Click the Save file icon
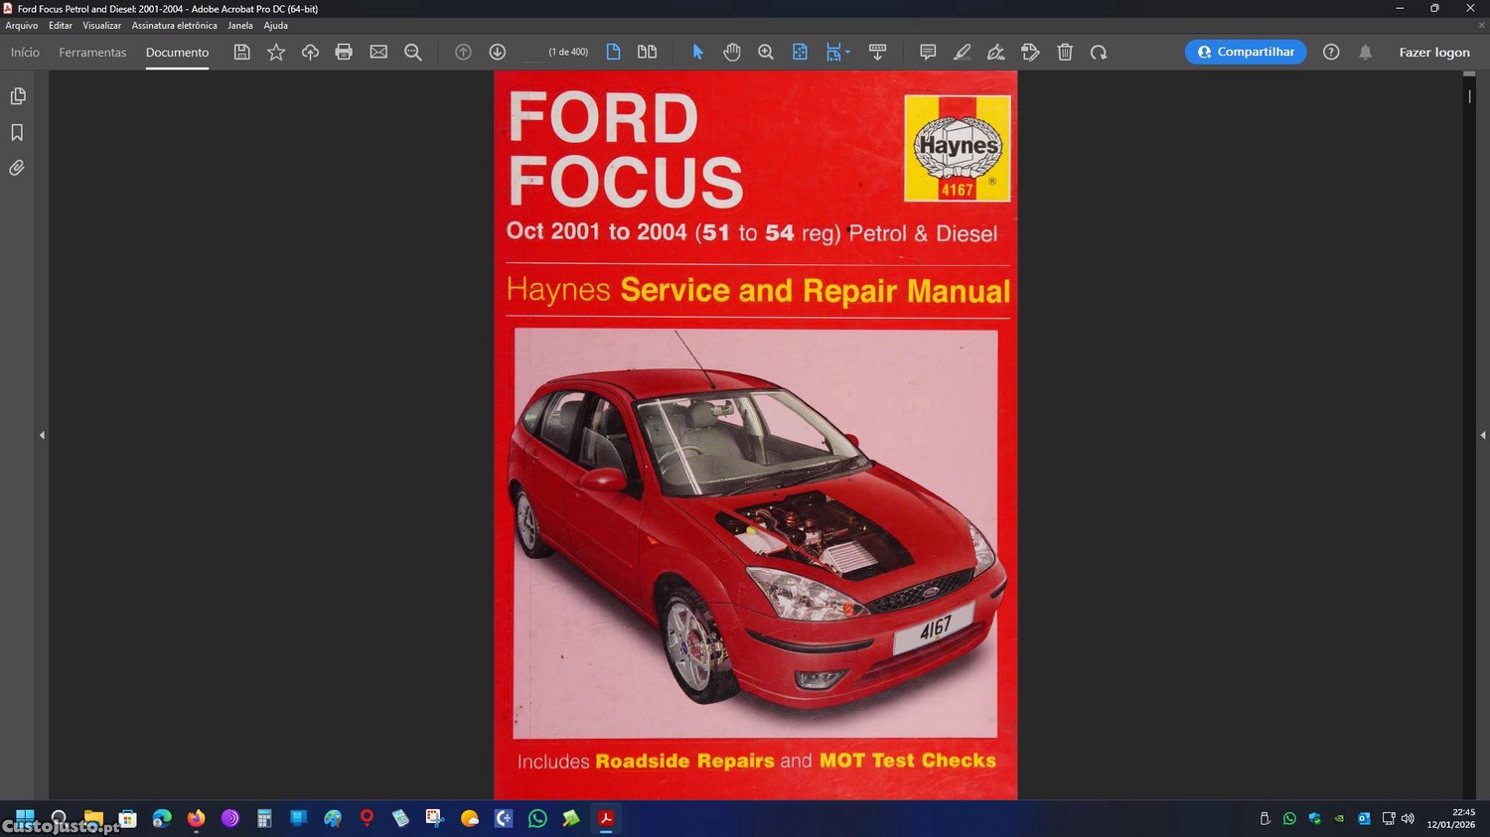 click(x=241, y=53)
